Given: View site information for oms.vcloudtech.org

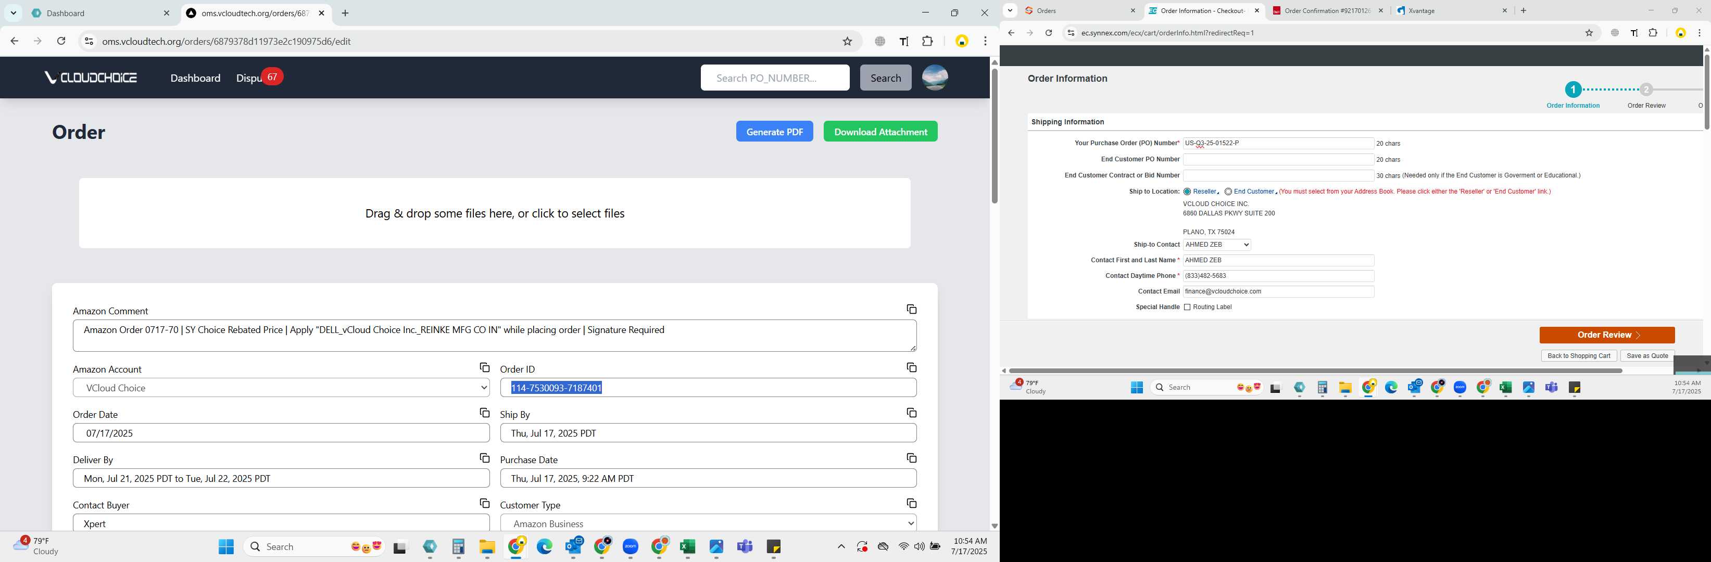Looking at the screenshot, I should tap(89, 41).
